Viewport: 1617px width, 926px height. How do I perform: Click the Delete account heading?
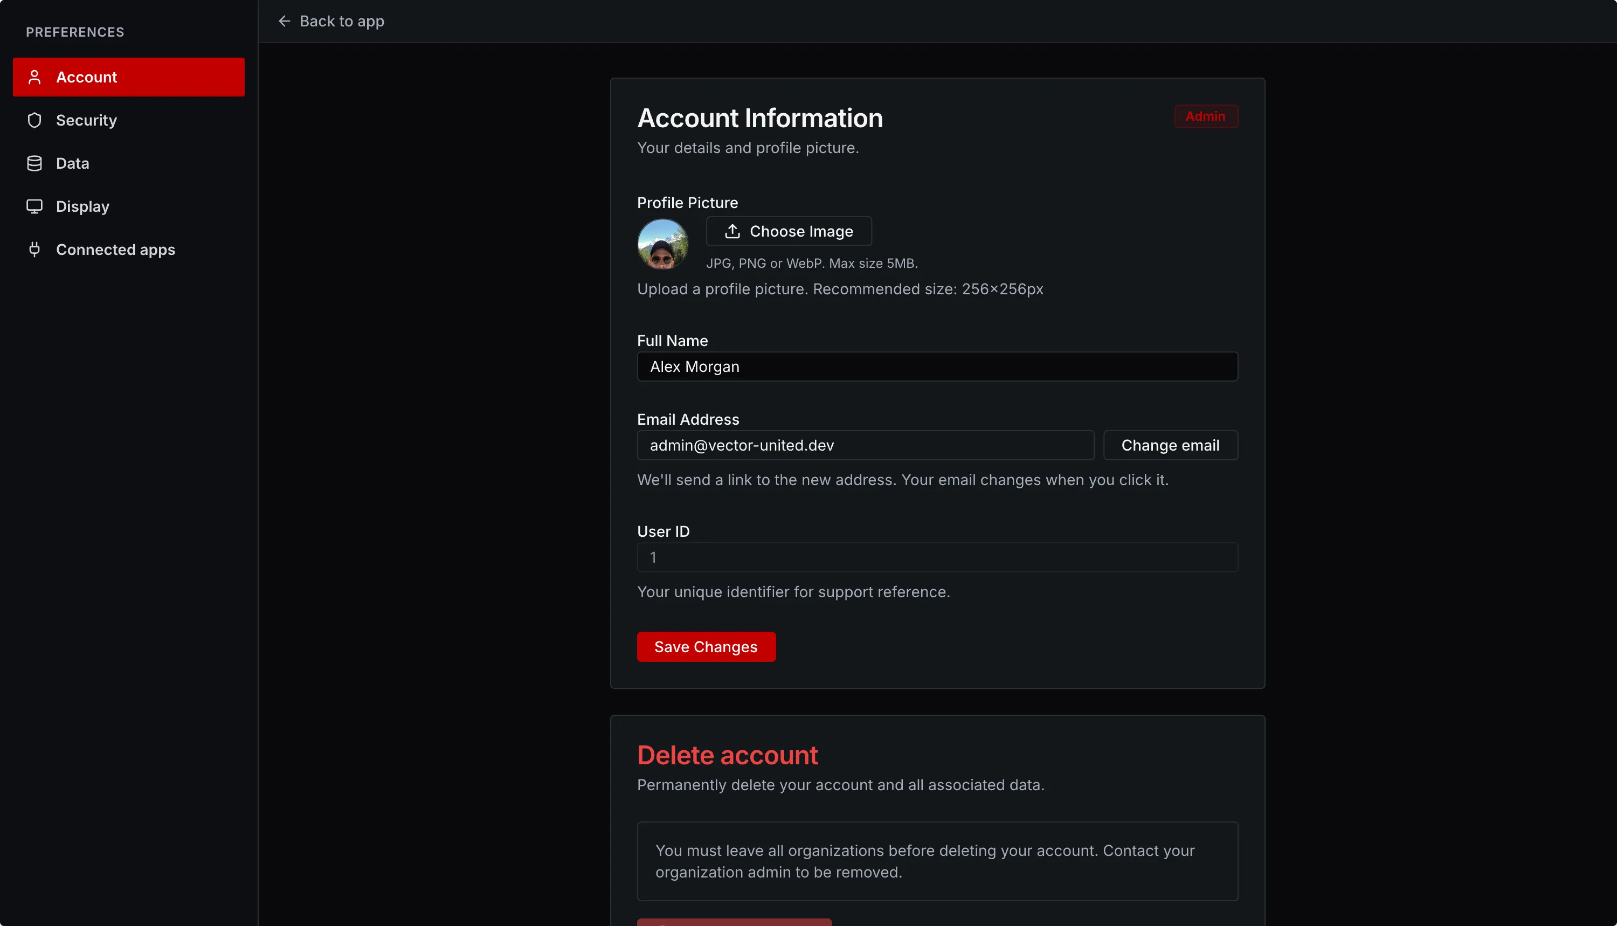(x=728, y=756)
